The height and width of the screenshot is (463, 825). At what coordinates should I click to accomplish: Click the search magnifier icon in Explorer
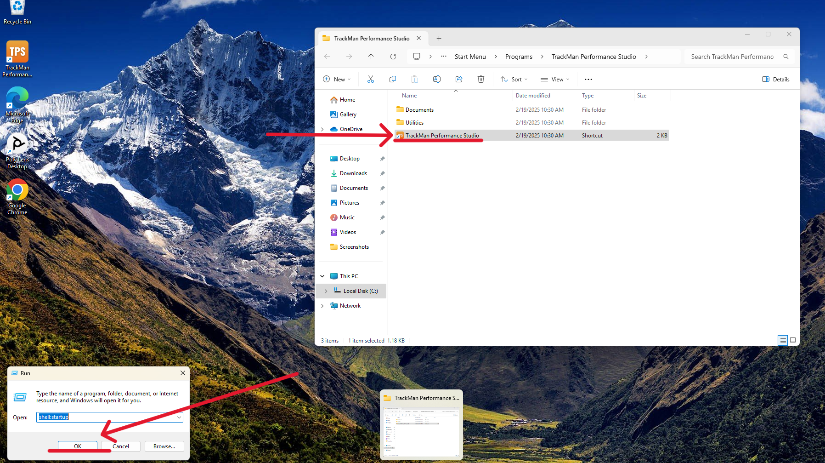tap(786, 57)
